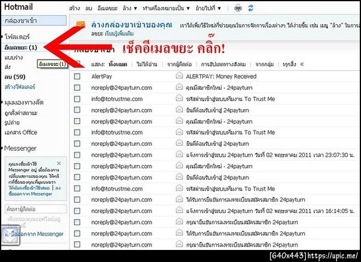Open the 24payturn login notice from 16:14:05
The width and height of the screenshot is (361, 262).
(270, 211)
